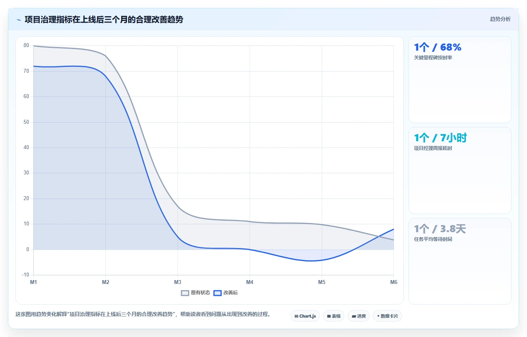Toggle the 改善后 legend item
The height and width of the screenshot is (337, 527).
[x=225, y=293]
